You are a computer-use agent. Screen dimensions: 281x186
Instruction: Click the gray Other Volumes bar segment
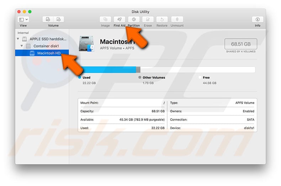[138, 70]
